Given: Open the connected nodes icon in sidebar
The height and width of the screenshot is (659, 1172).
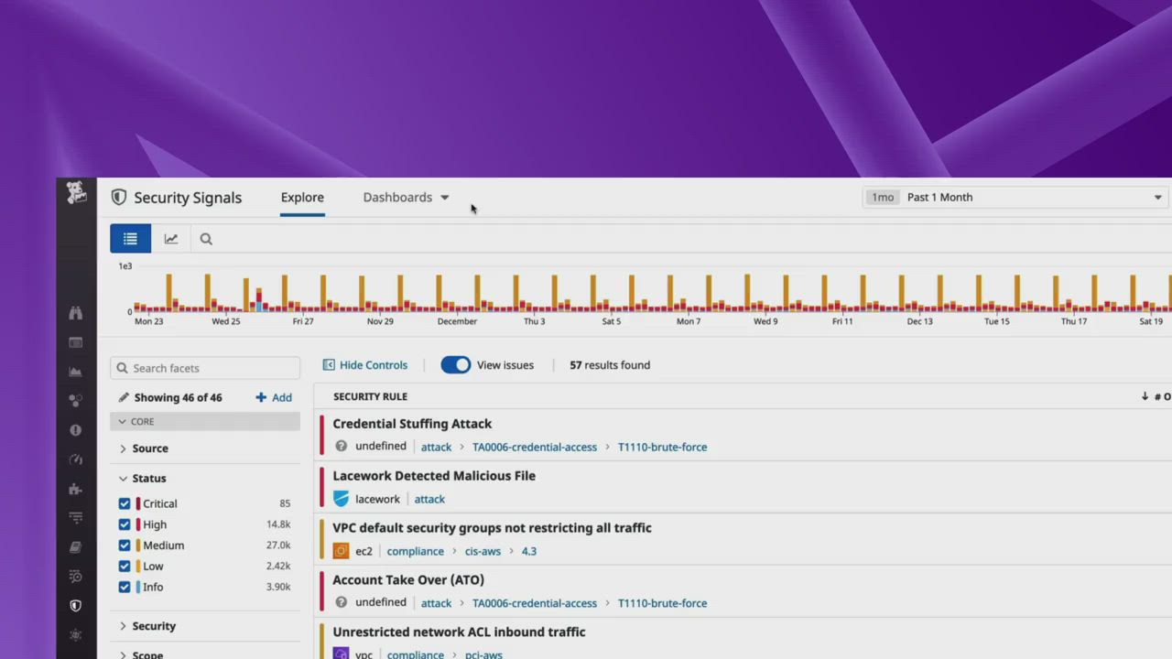Looking at the screenshot, I should click(76, 401).
